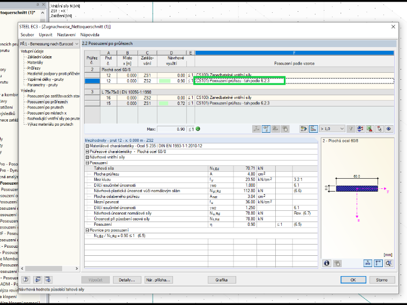Select Posouzení po místech x item
The image size is (407, 305).
(47, 113)
